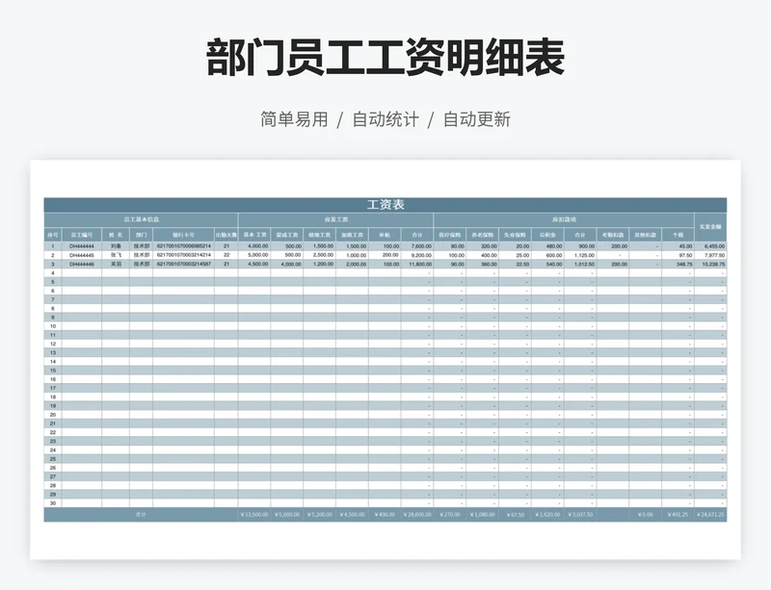Click the 失业保险 column header
The width and height of the screenshot is (771, 590).
(515, 235)
